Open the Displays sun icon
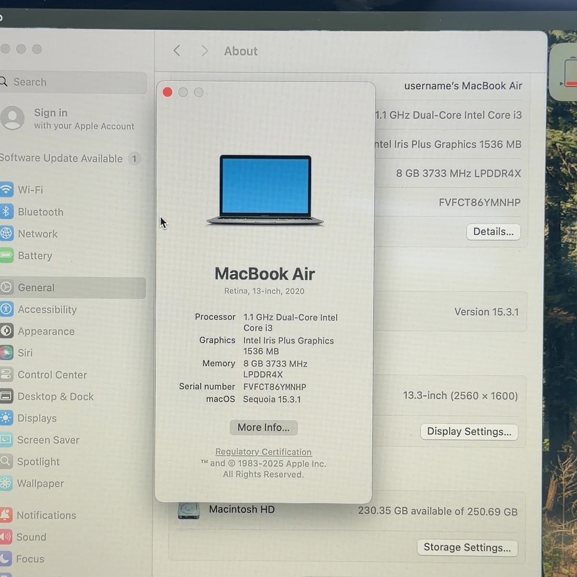 pyautogui.click(x=6, y=418)
